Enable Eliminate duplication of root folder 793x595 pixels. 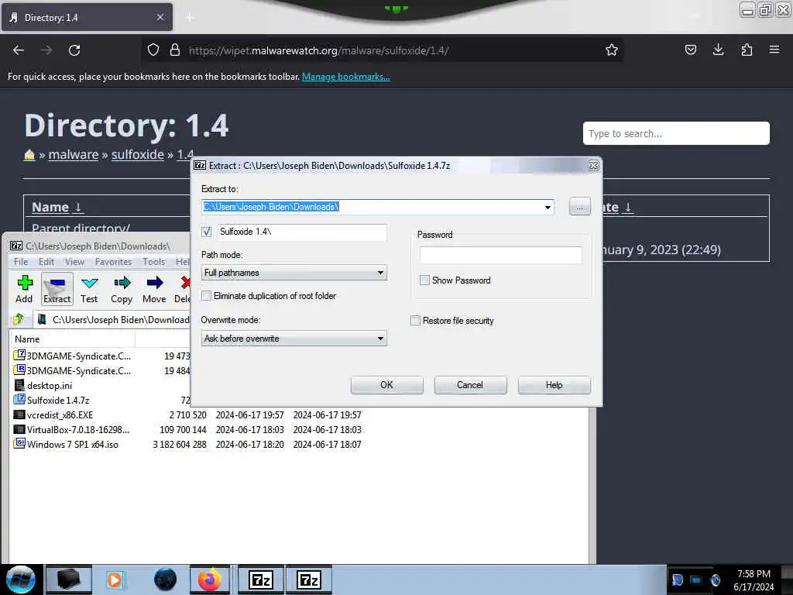[206, 295]
